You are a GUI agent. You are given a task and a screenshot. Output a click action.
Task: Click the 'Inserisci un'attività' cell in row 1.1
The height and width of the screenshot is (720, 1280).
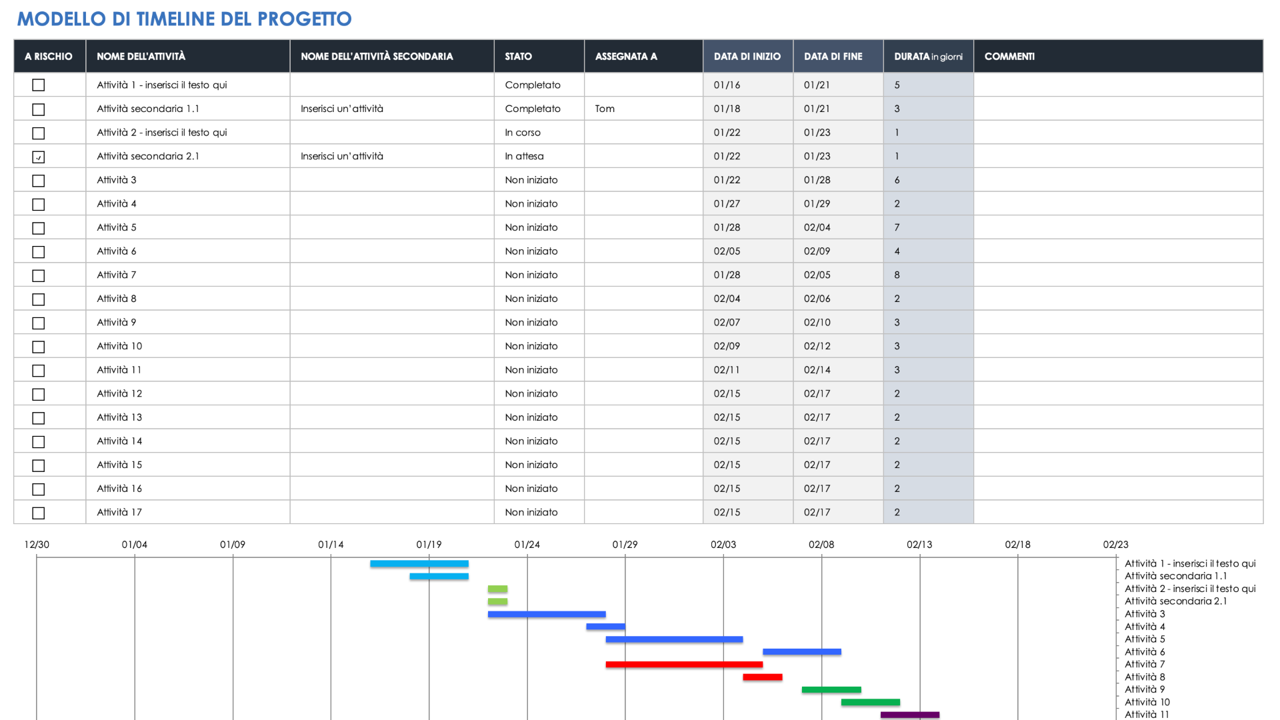[x=392, y=109]
